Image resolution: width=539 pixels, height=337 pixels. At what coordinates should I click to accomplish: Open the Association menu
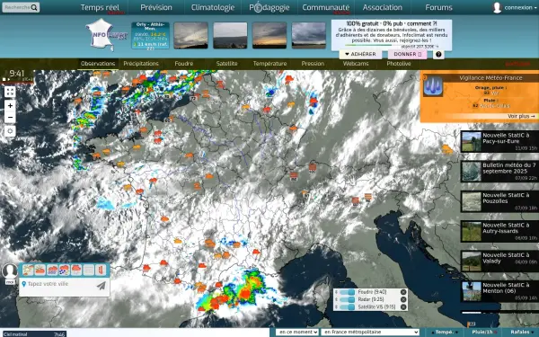click(383, 7)
